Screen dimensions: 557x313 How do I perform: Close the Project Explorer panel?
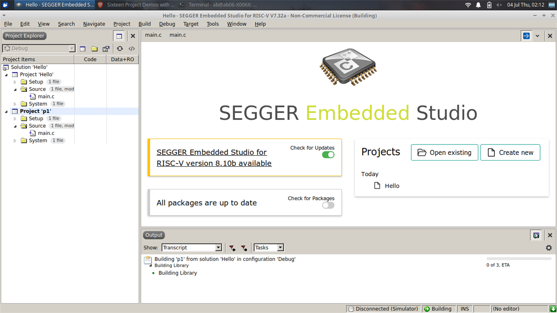click(x=133, y=36)
